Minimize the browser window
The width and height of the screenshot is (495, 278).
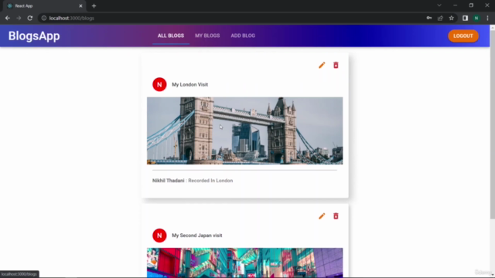tap(455, 5)
